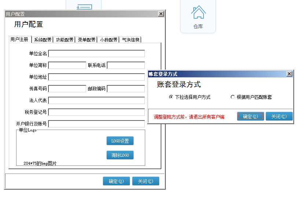Open the 录单配置 tab

coord(87,40)
